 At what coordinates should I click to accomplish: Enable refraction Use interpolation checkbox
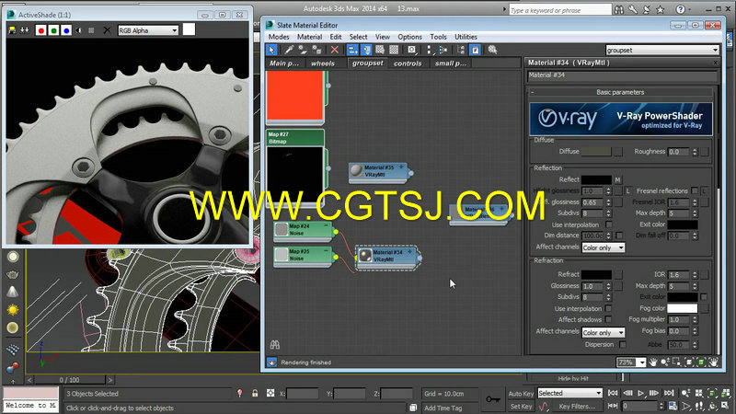(x=609, y=308)
